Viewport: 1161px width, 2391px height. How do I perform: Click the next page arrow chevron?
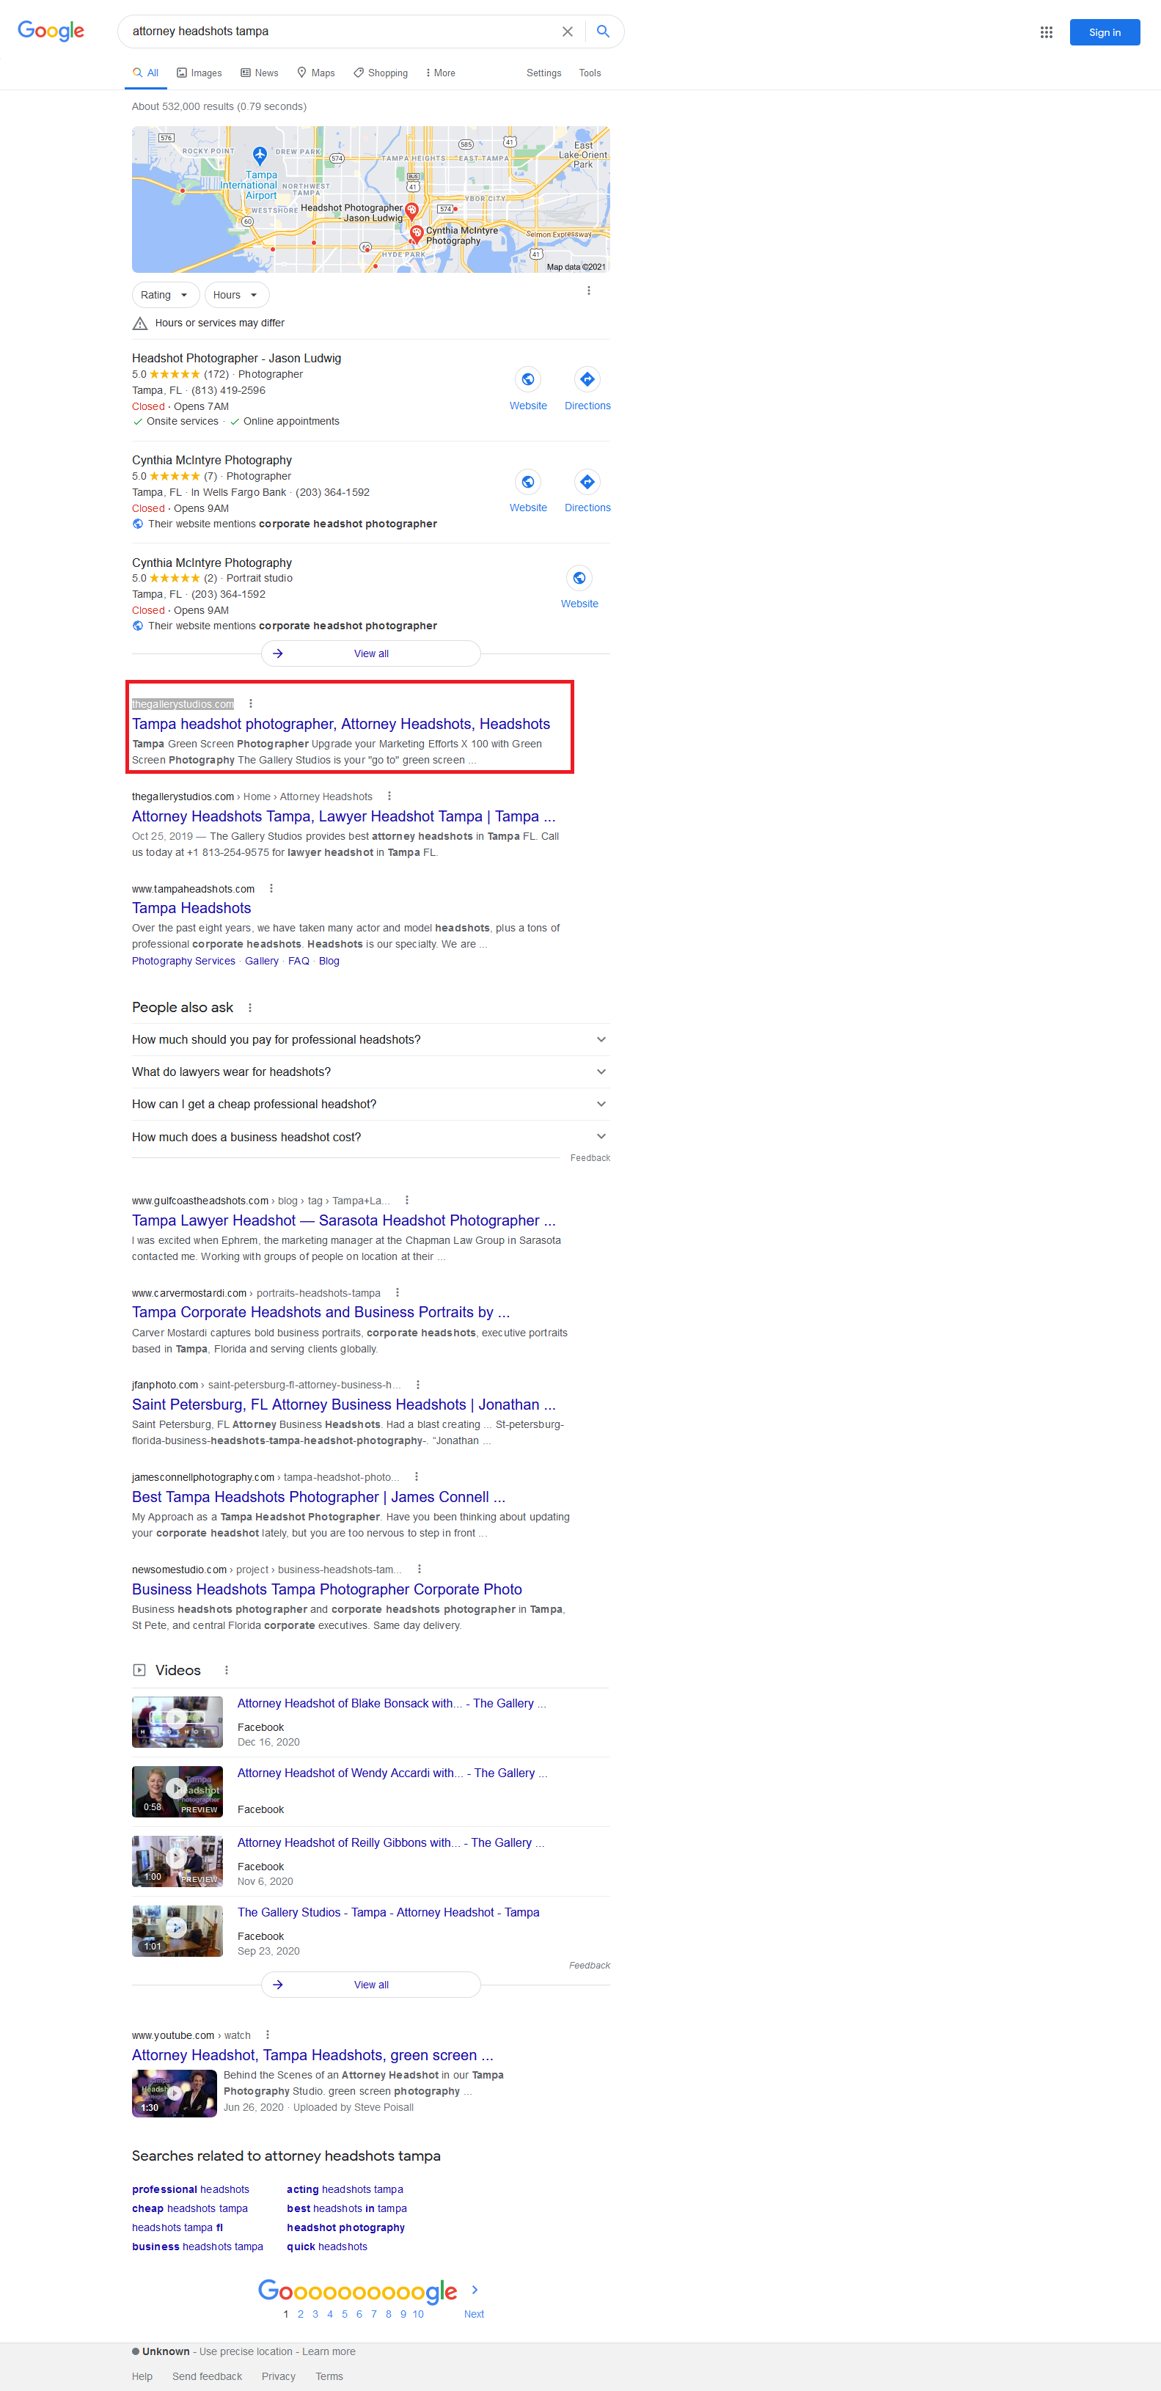[x=475, y=2290]
